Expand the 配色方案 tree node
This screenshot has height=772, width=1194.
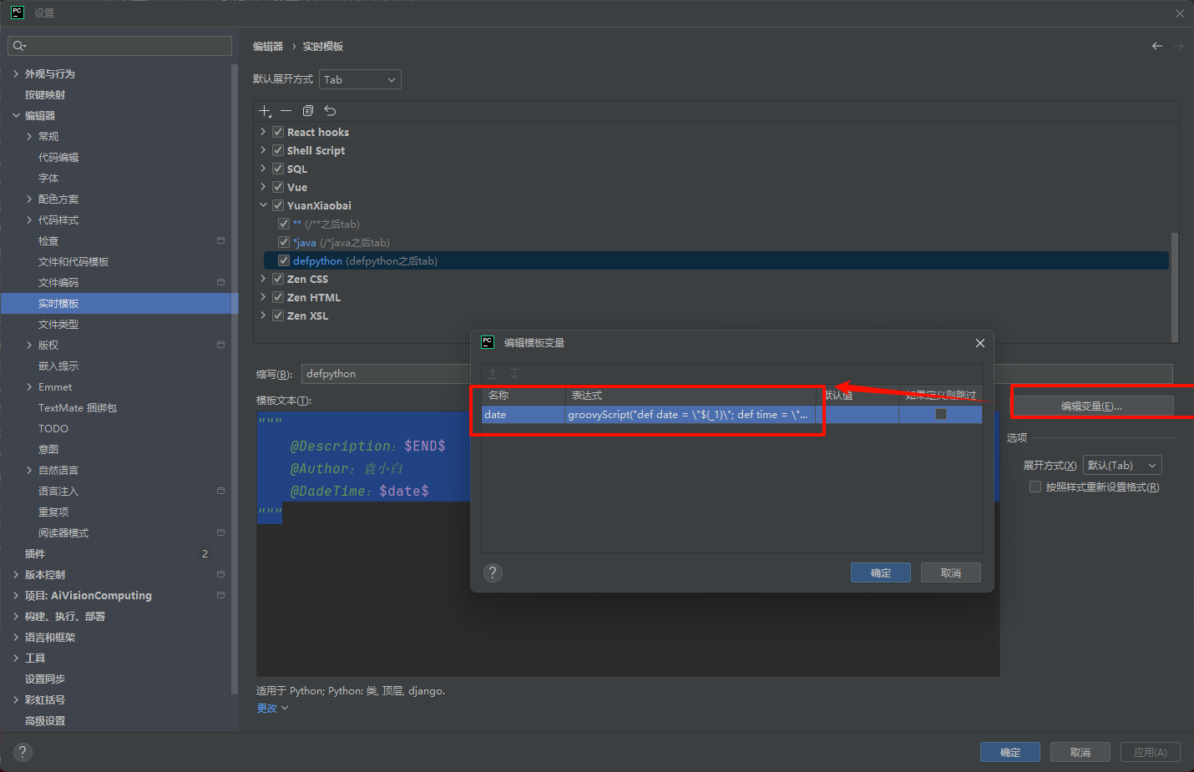tap(29, 199)
